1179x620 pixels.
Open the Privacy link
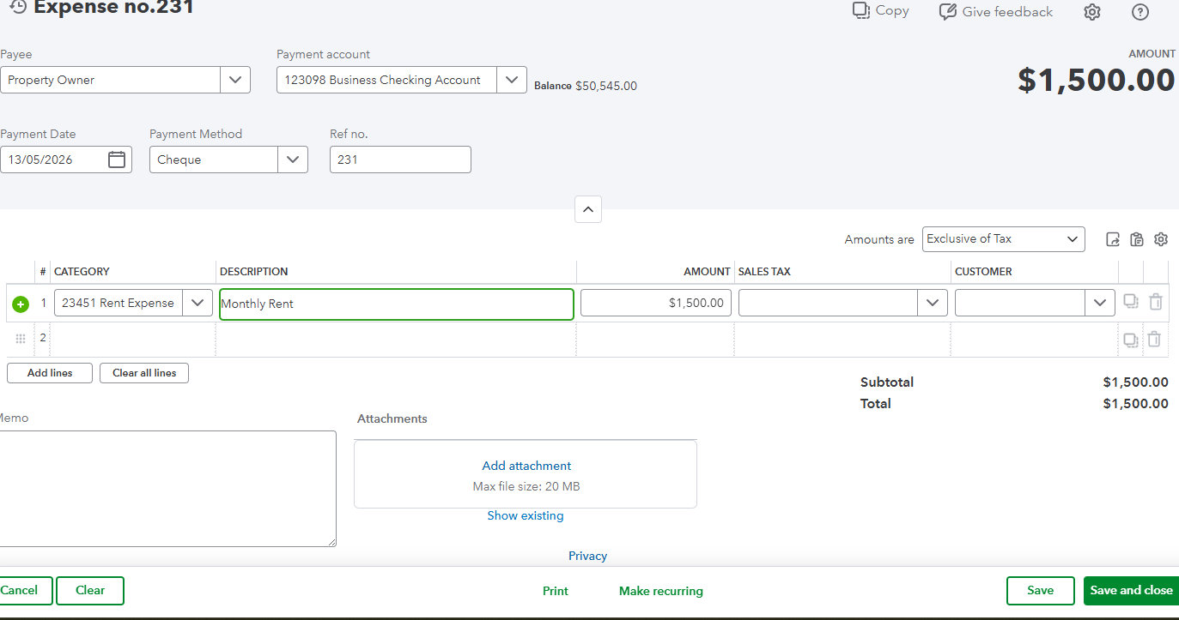(x=587, y=556)
